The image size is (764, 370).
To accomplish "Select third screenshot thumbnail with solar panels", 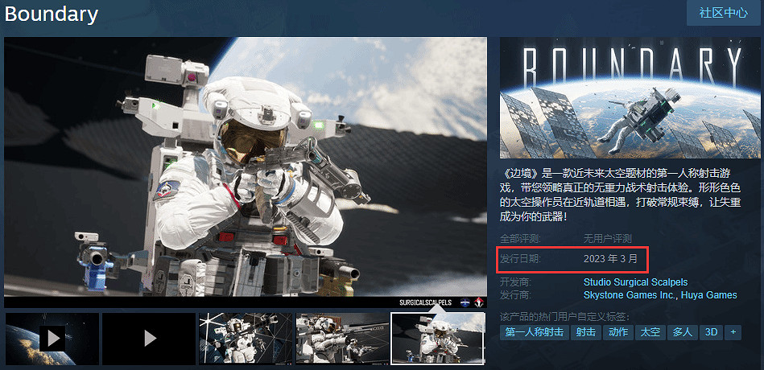I will [x=246, y=339].
